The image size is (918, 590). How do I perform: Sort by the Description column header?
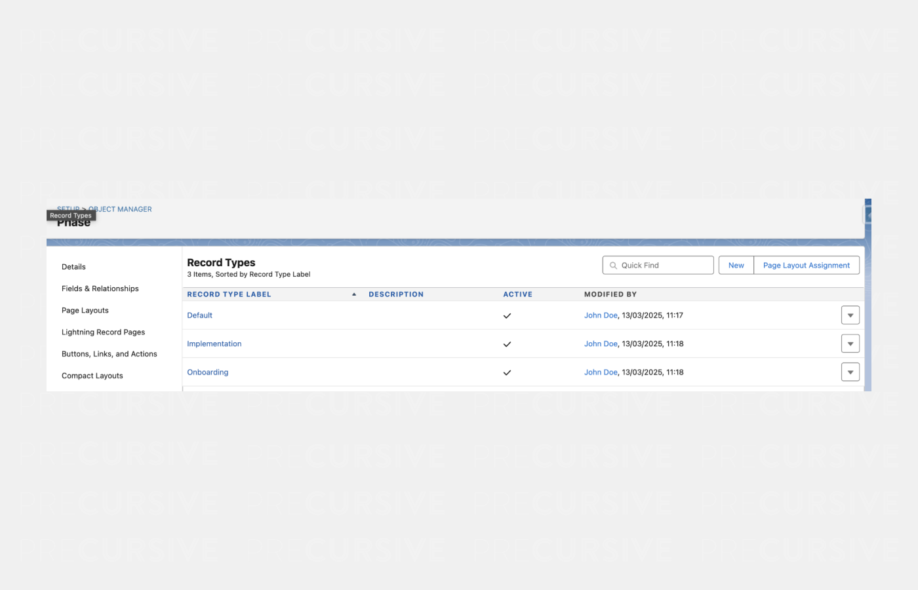396,294
